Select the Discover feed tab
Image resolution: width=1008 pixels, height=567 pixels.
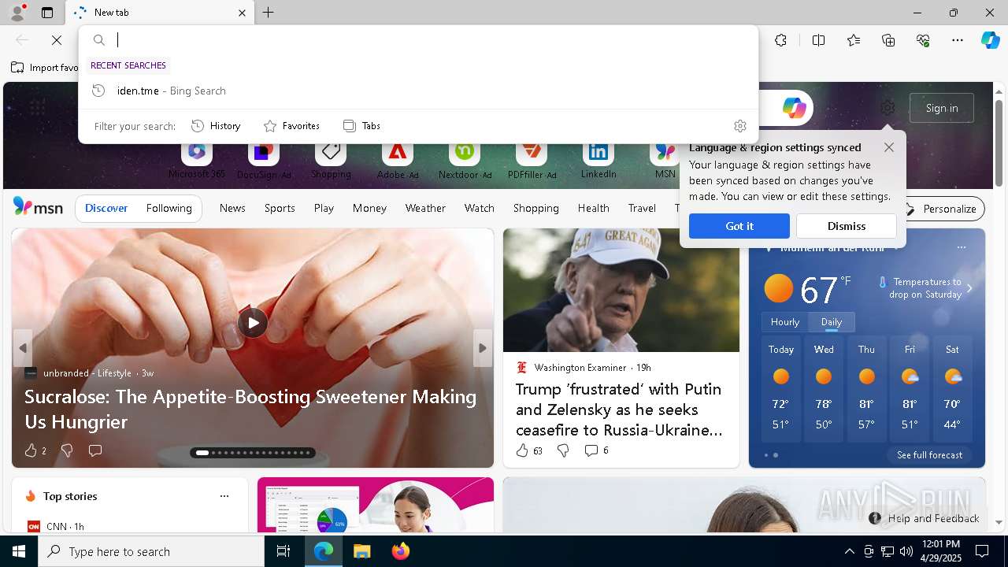(106, 209)
